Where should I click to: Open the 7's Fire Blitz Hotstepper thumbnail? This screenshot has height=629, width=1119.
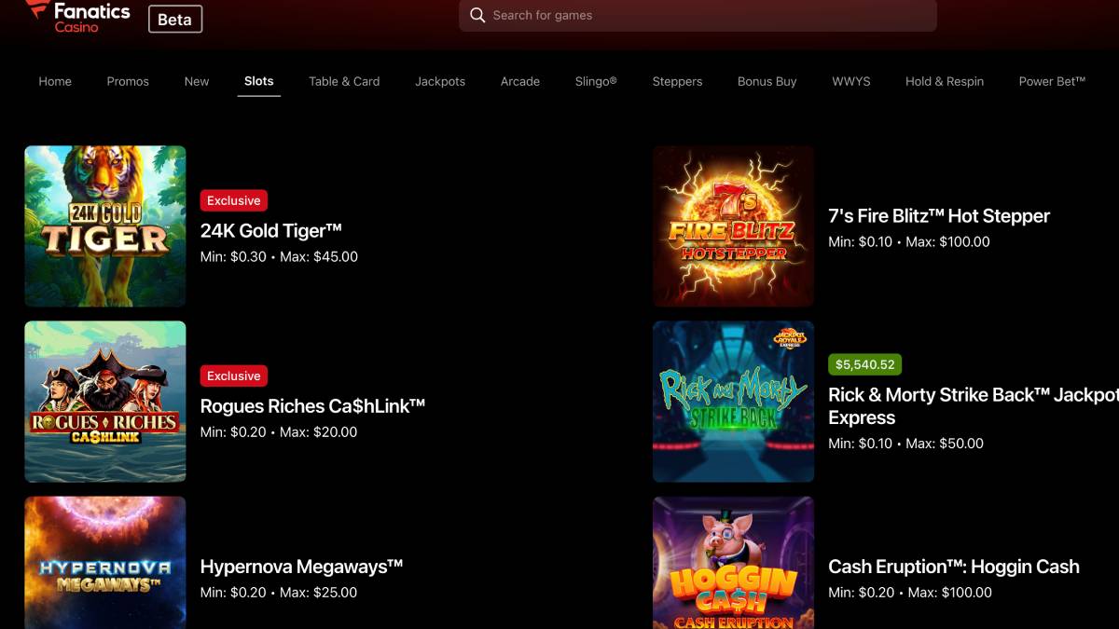point(734,226)
